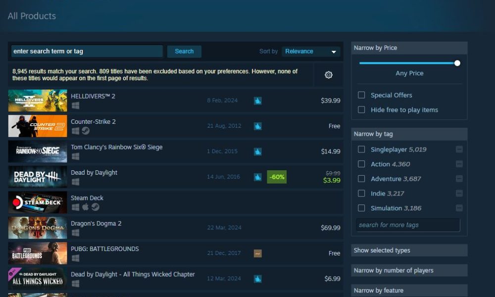Check Hide free to play items

(361, 109)
